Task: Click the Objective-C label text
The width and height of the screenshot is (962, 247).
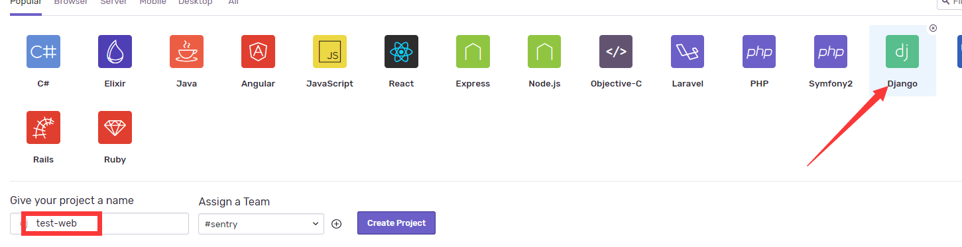Action: tap(616, 84)
